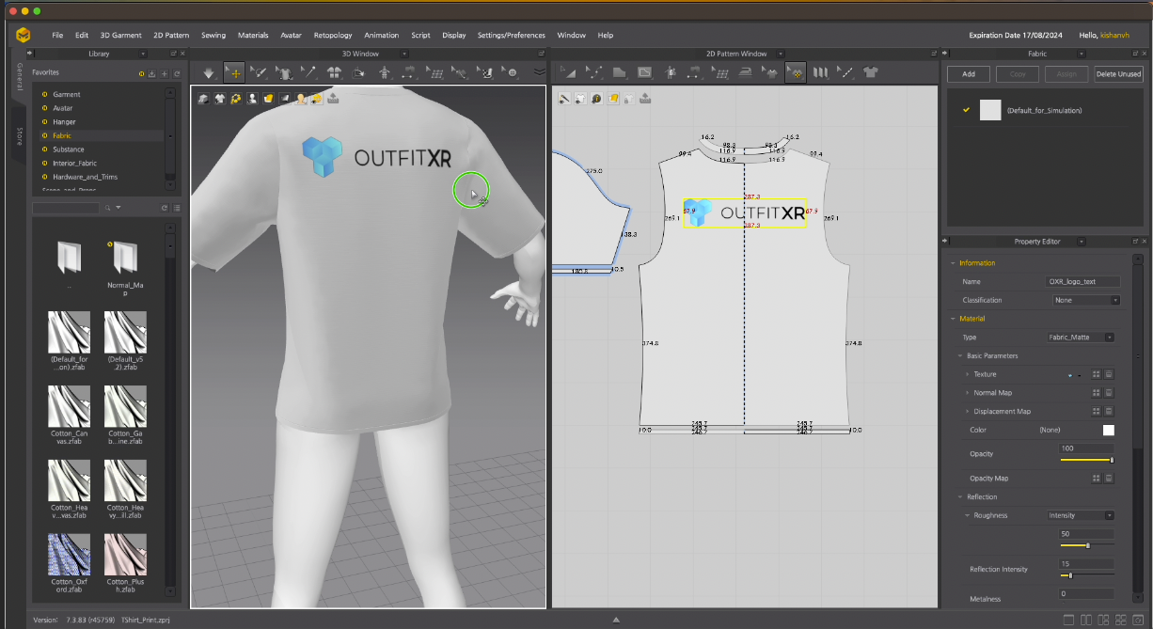Click the three vertical bars icon in 2D toolbar
This screenshot has width=1153, height=629.
point(821,71)
